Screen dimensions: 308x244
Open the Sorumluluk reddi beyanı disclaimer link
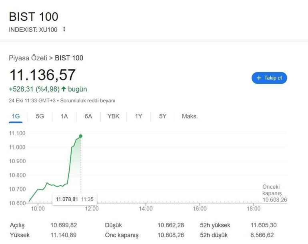(x=88, y=101)
